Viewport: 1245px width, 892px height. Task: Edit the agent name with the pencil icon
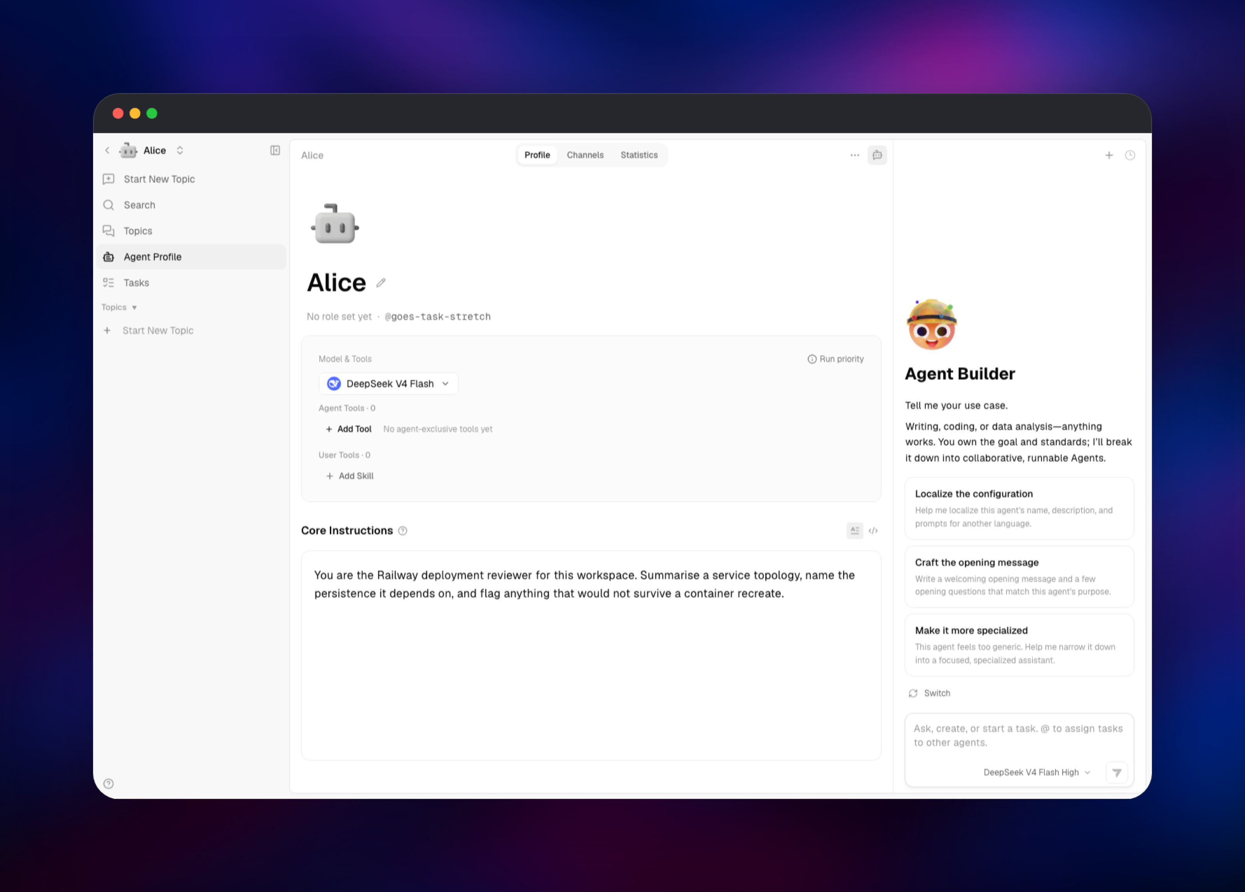tap(381, 283)
